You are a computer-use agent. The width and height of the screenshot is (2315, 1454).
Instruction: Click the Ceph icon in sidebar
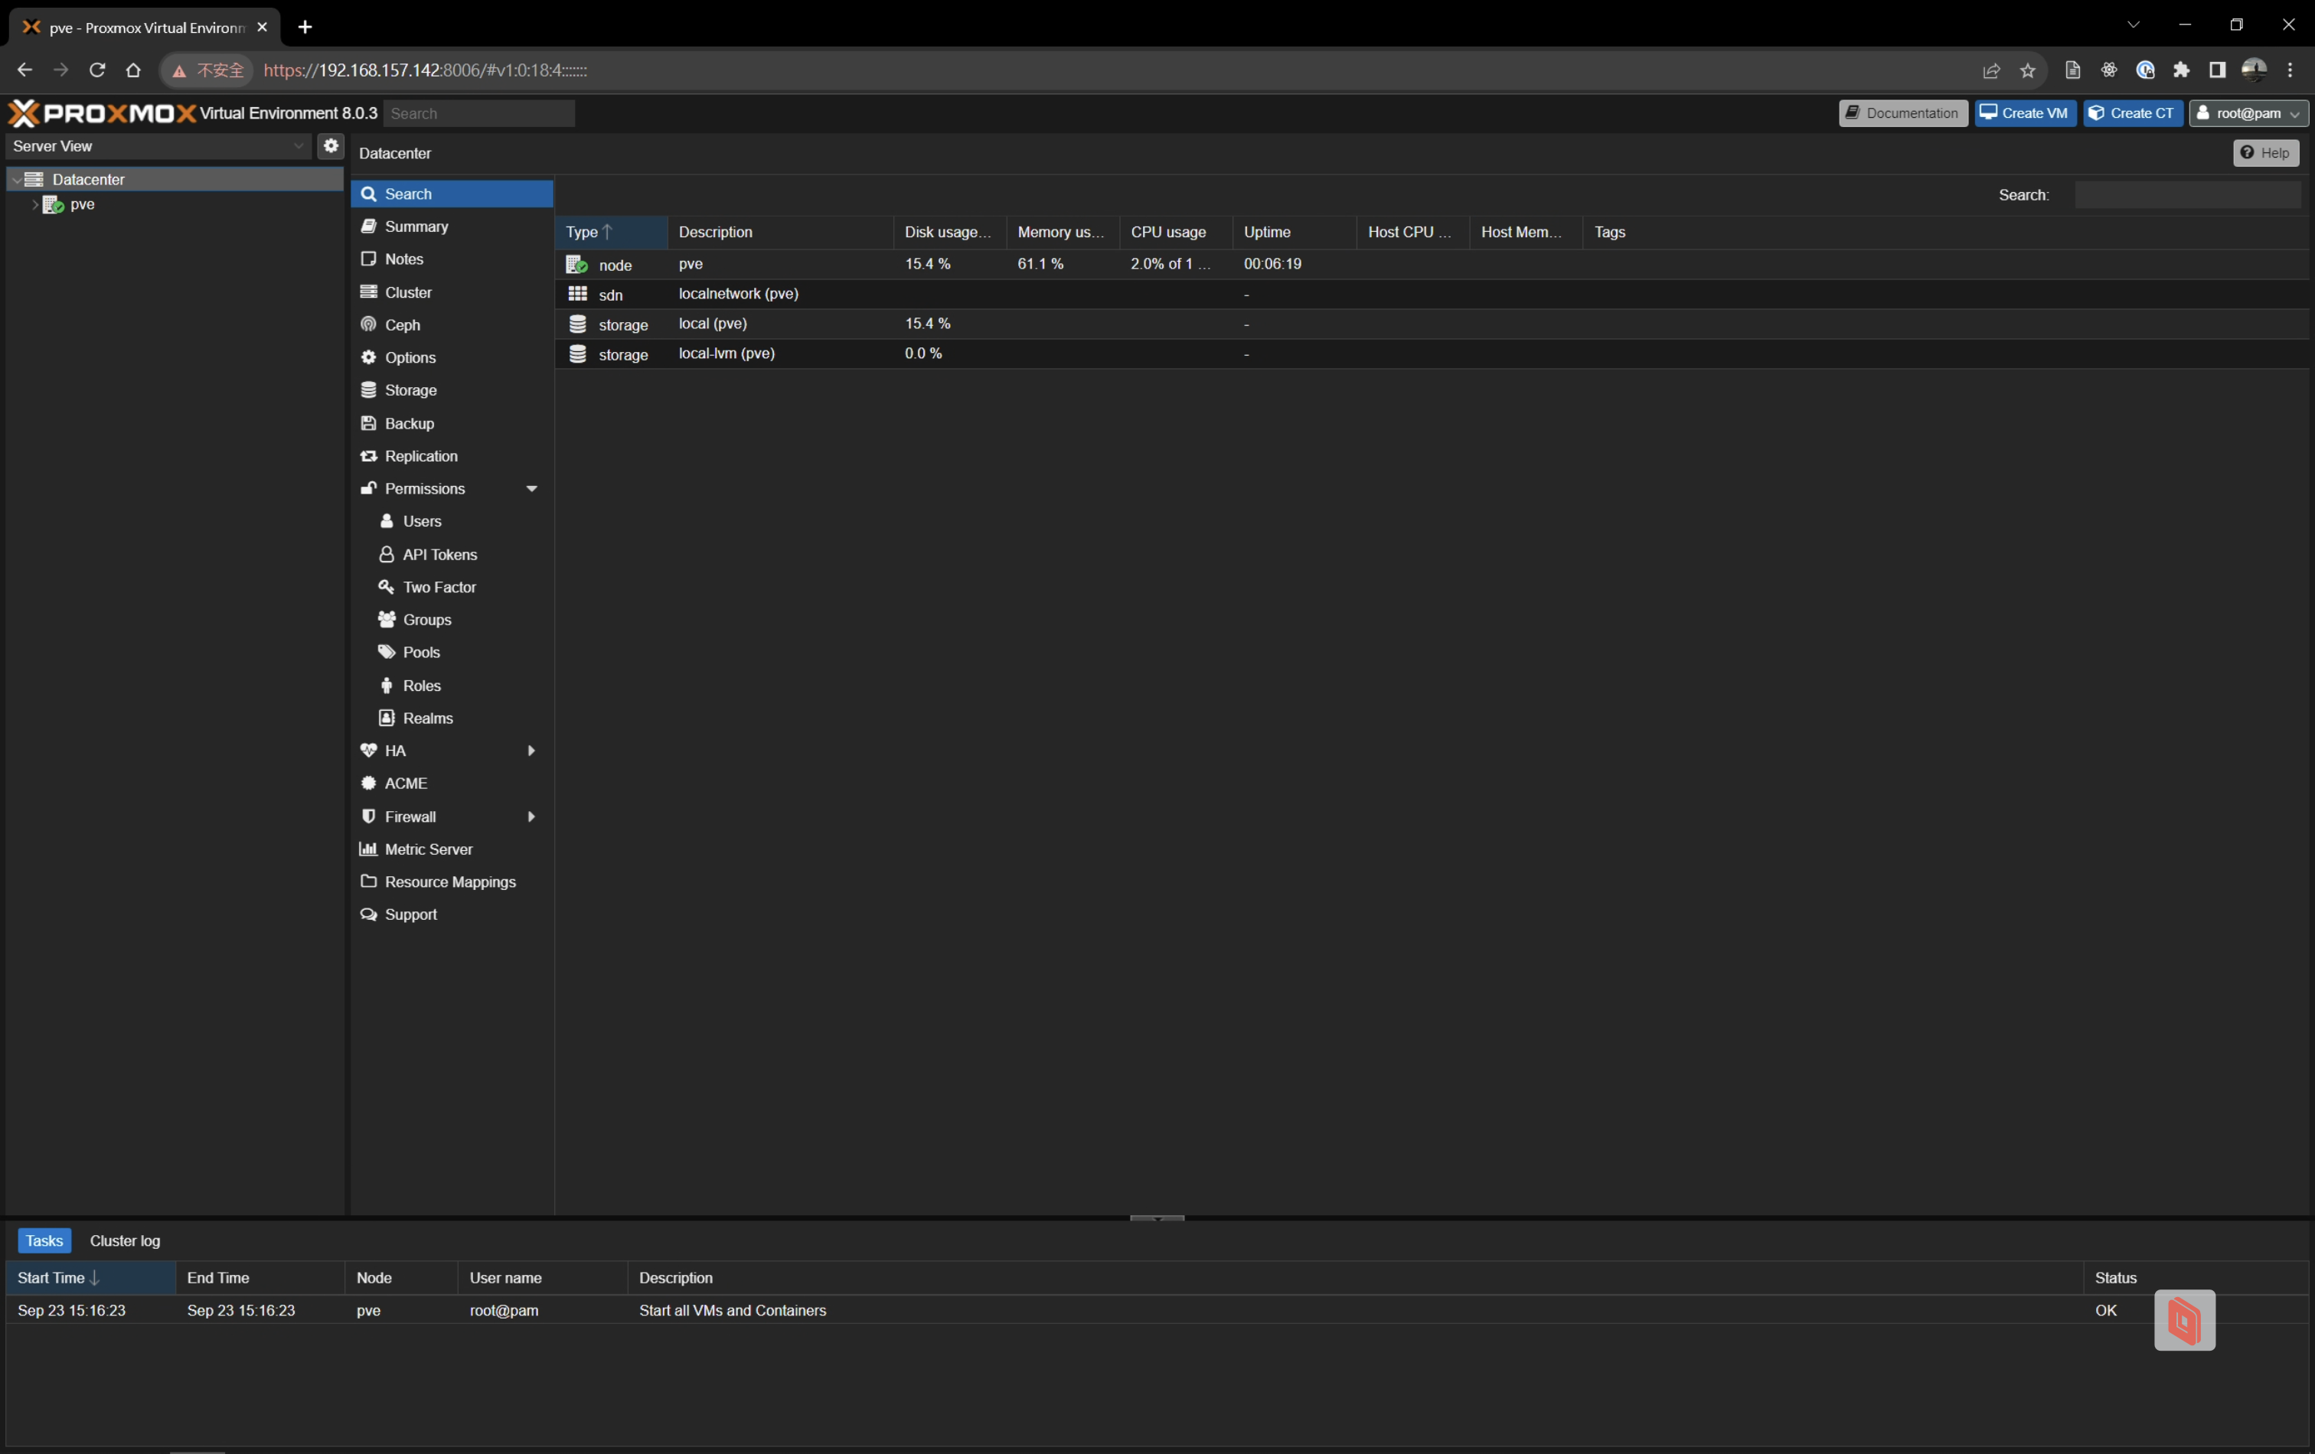tap(368, 324)
